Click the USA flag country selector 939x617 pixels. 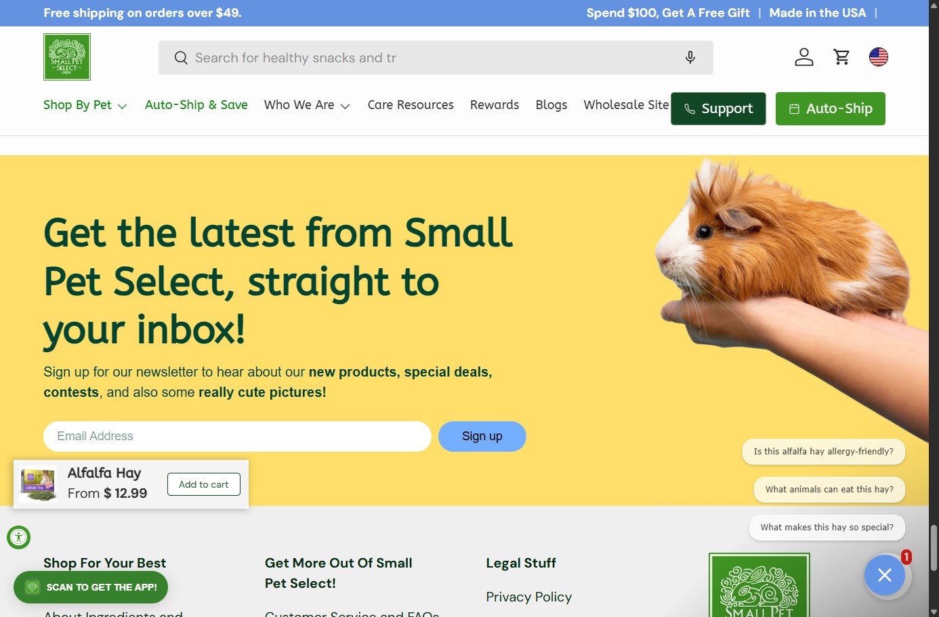(x=879, y=57)
